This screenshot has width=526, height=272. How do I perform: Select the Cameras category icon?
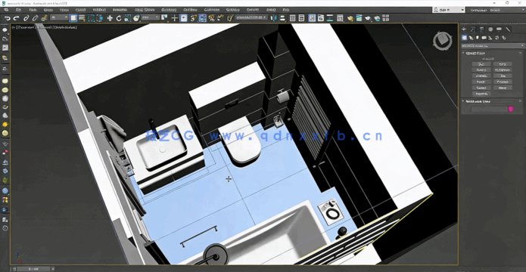[484, 38]
